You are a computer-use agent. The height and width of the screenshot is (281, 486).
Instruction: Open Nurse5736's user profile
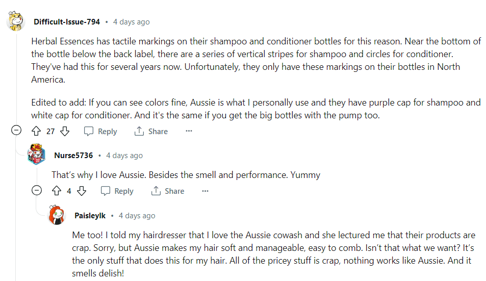73,156
